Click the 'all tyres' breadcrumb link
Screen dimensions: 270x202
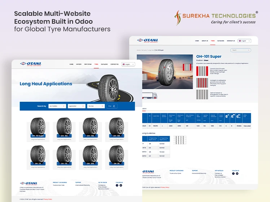(144, 50)
